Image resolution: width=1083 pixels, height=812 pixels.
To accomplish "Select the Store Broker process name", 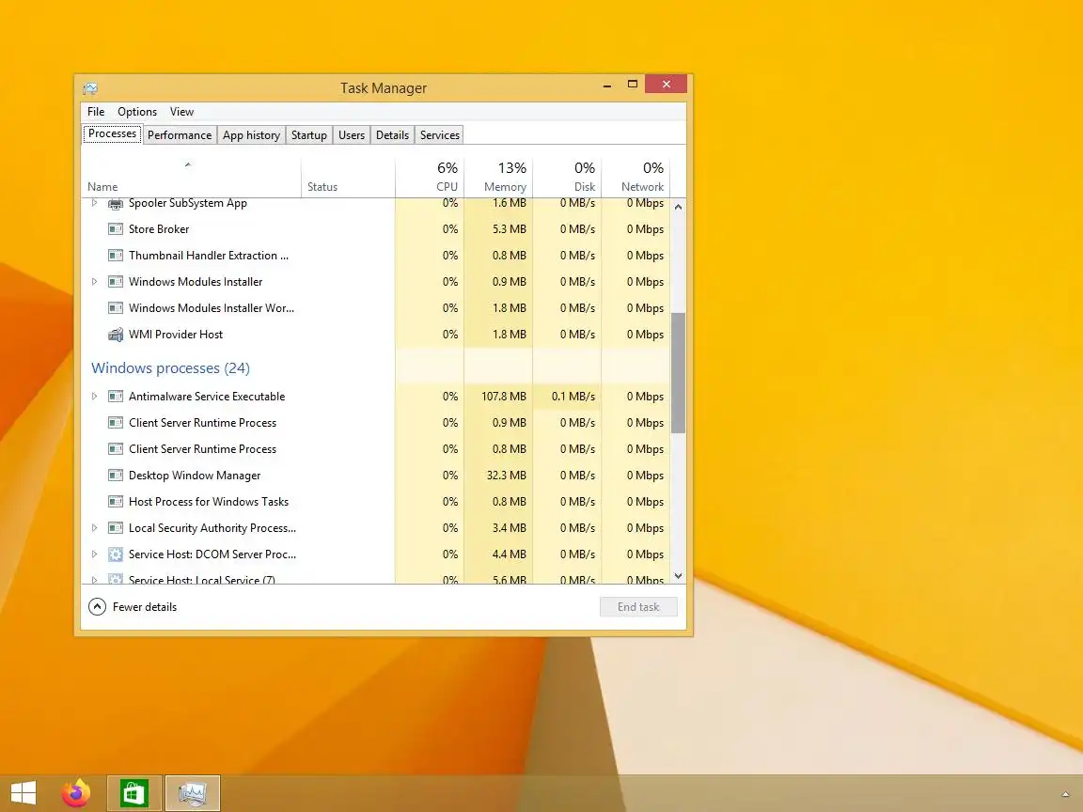I will [159, 229].
